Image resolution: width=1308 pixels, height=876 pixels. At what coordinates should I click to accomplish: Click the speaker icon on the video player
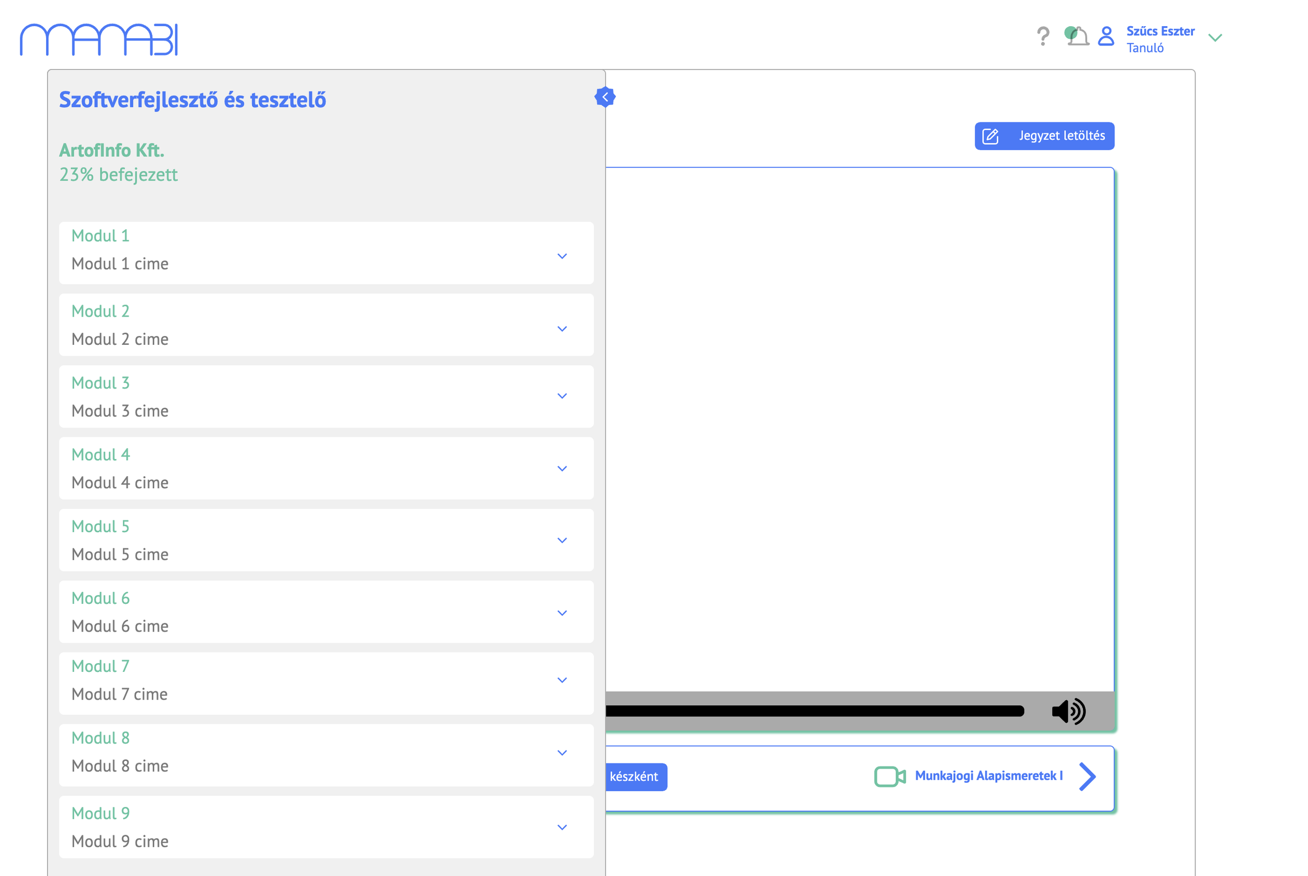1068,711
